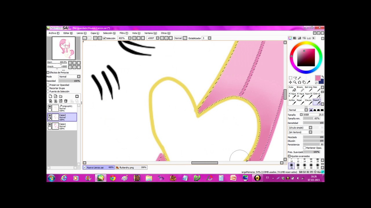The width and height of the screenshot is (371, 208).
Task: Delete the selected layer with trash icon
Action: click(x=66, y=101)
